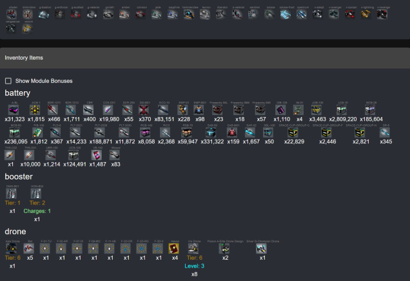
Task: Open the Tier 6 Level 3 drone
Action: coord(195,248)
